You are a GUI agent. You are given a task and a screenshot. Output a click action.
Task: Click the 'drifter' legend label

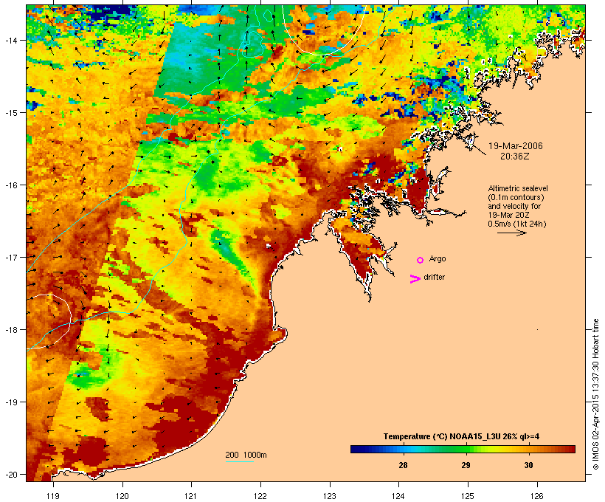[x=434, y=277]
